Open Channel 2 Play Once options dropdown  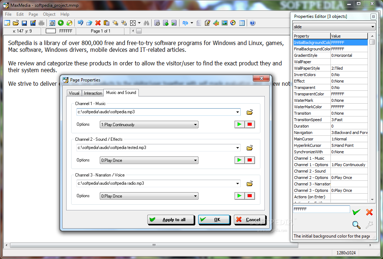tap(149, 160)
